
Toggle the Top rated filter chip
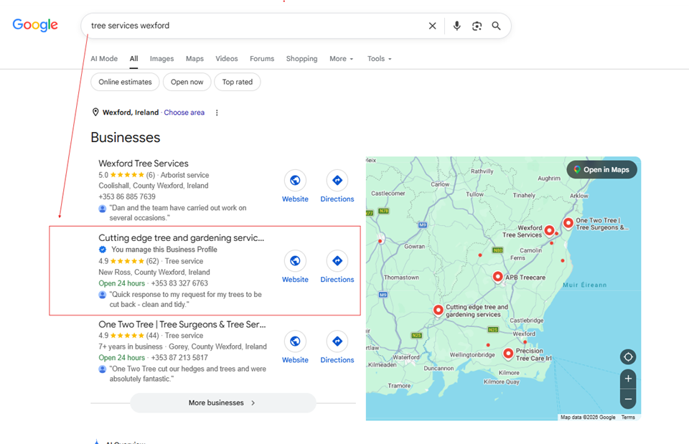point(238,82)
